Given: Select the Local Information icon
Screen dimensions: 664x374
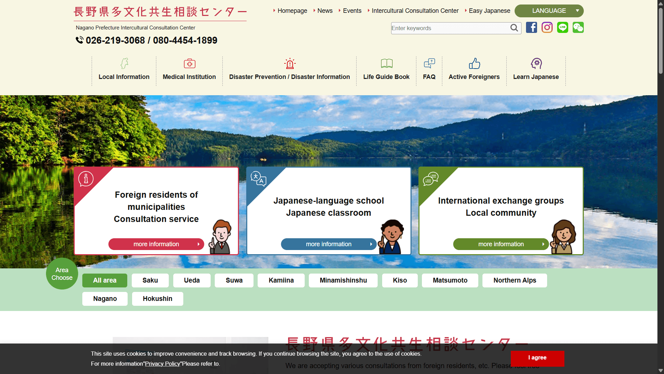Looking at the screenshot, I should [123, 63].
